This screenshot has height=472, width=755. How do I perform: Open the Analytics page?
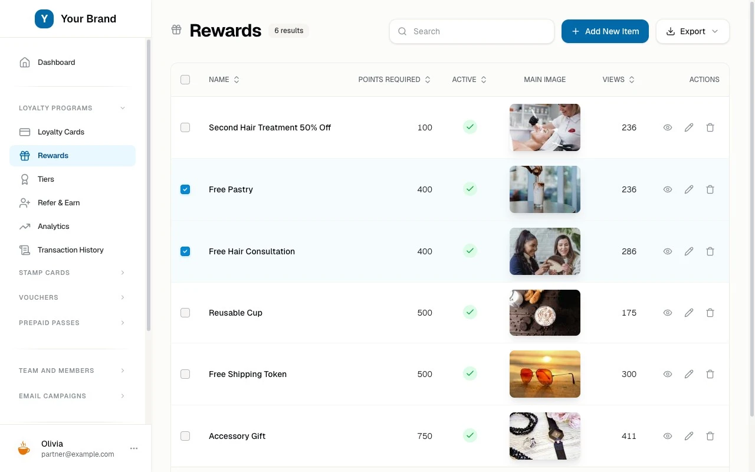[73, 227]
